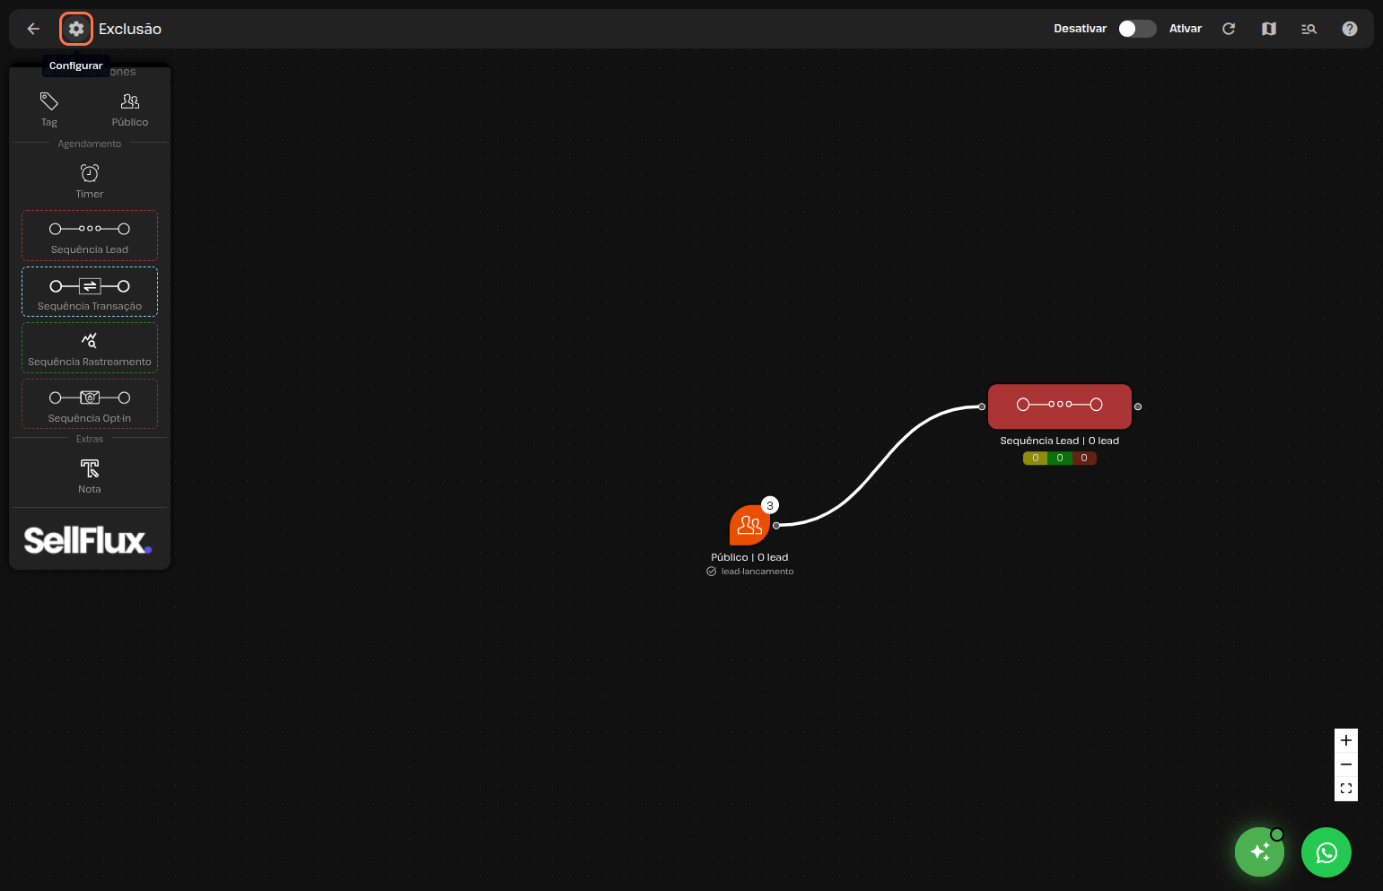
Task: Select the Público element in sidebar
Action: 130,109
